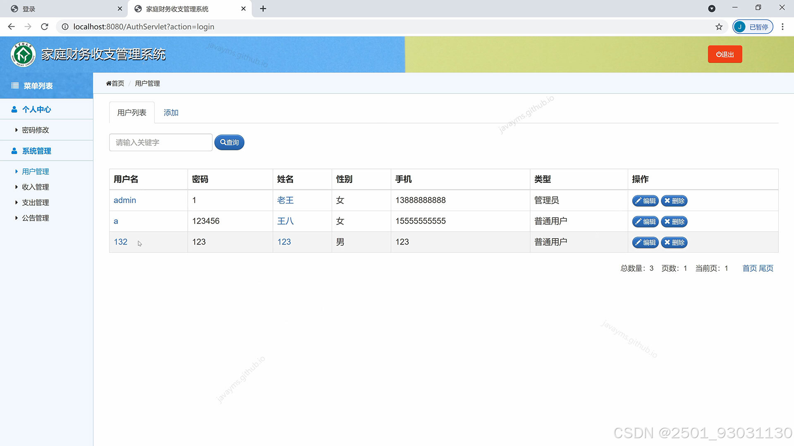Open 密码修改 in the sidebar
The image size is (794, 446).
pos(36,130)
